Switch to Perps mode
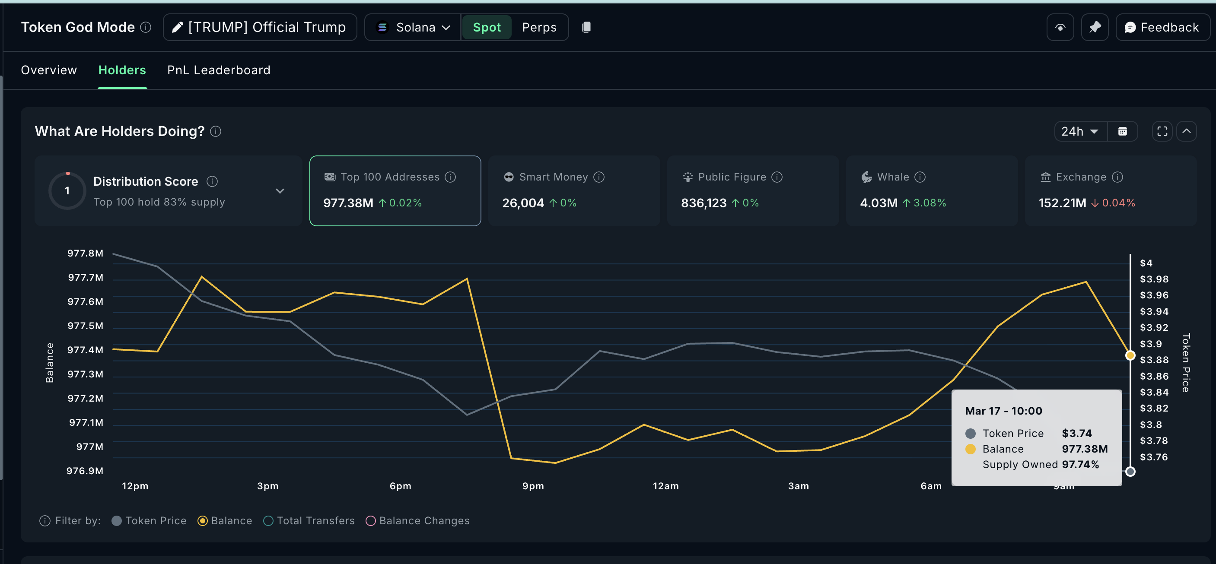The width and height of the screenshot is (1216, 564). pyautogui.click(x=539, y=27)
